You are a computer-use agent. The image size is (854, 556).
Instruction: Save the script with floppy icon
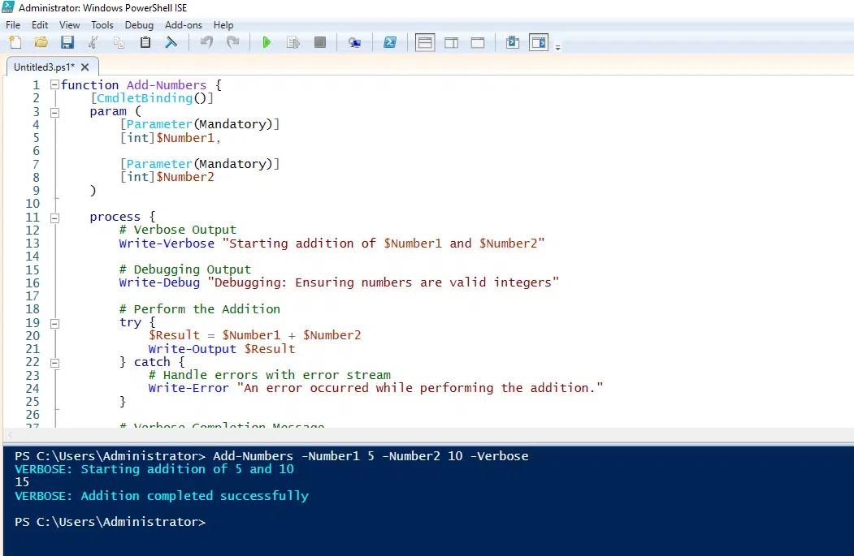(67, 42)
